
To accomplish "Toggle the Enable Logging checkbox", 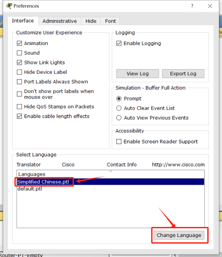I will (119, 43).
